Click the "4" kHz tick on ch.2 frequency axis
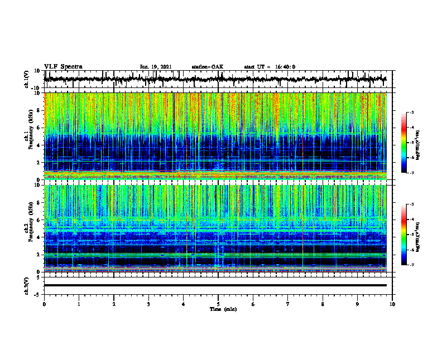 (x=39, y=237)
